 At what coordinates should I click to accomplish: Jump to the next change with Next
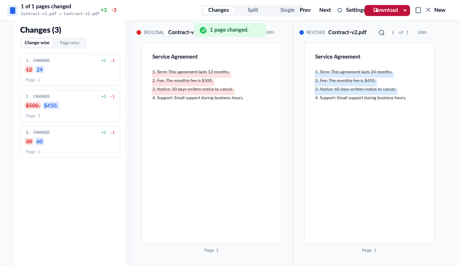coord(325,10)
